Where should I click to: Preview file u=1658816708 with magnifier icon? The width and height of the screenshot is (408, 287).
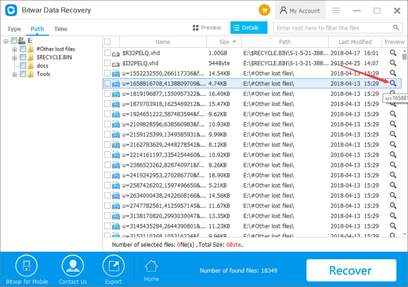[393, 83]
